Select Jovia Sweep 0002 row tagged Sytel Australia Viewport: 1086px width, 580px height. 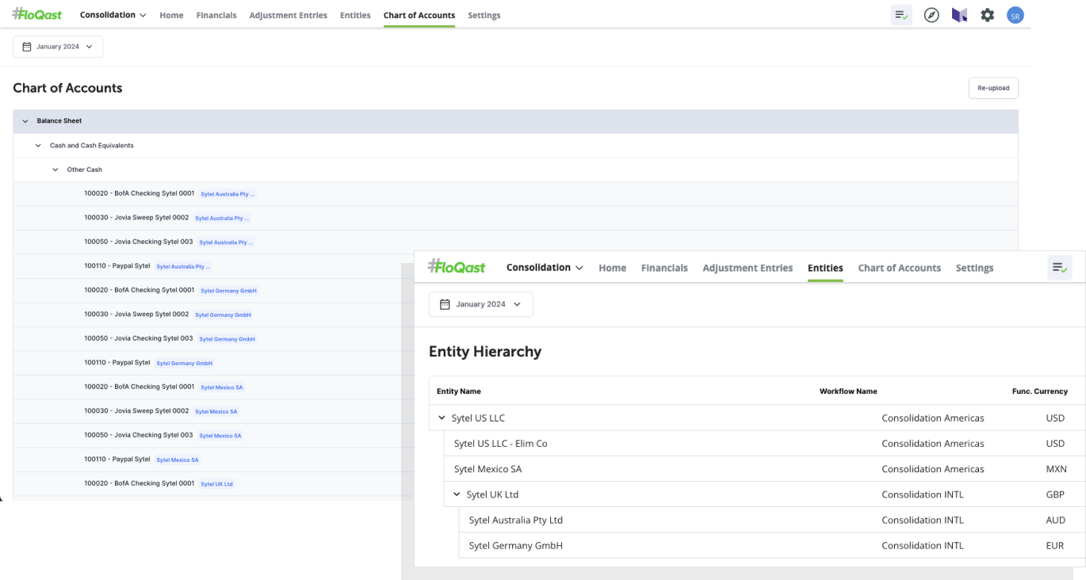pos(515,218)
